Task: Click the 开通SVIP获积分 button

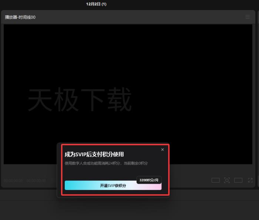Action: (113, 186)
